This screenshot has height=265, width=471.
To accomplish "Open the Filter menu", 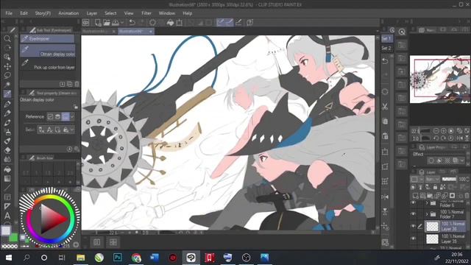I will click(146, 13).
